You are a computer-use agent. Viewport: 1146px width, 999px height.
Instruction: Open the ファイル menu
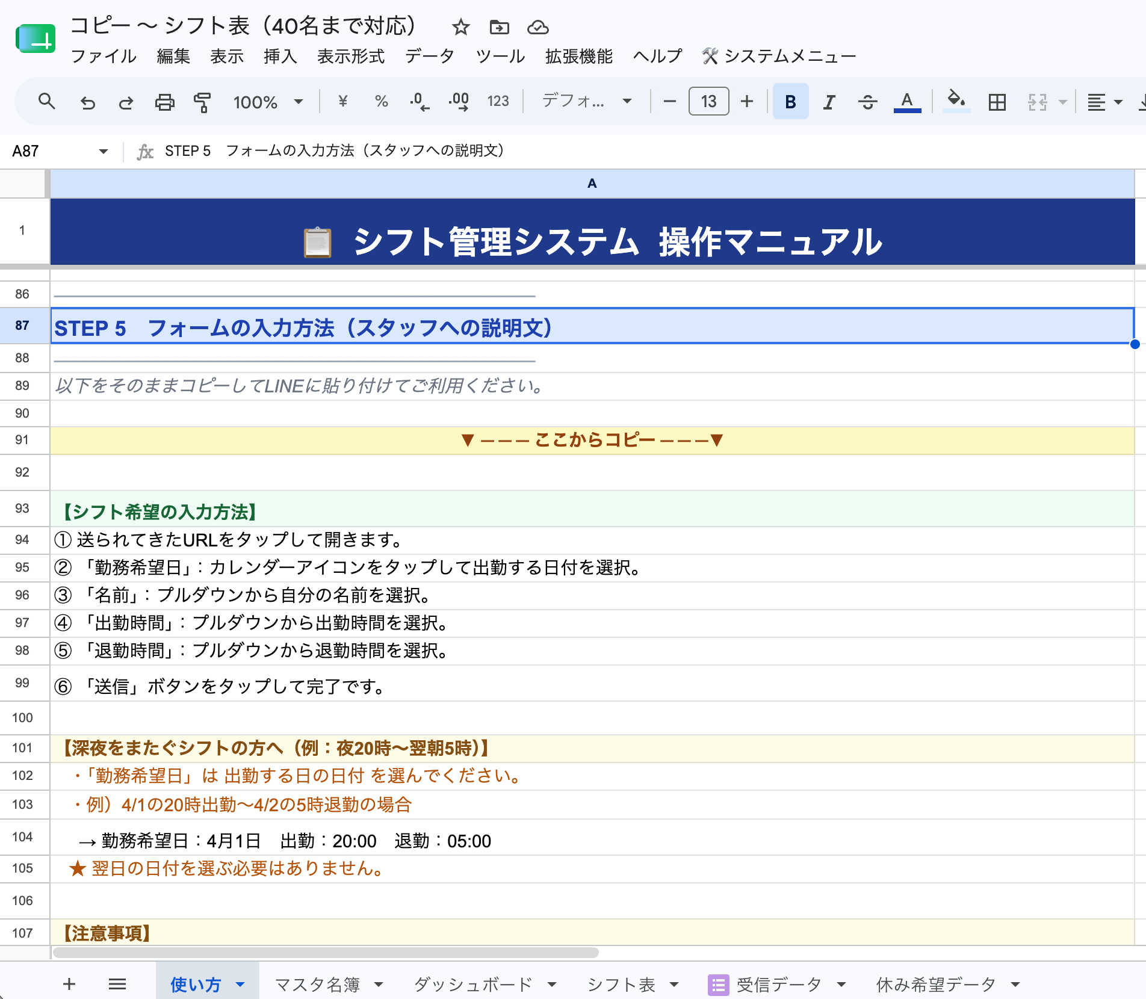click(104, 56)
